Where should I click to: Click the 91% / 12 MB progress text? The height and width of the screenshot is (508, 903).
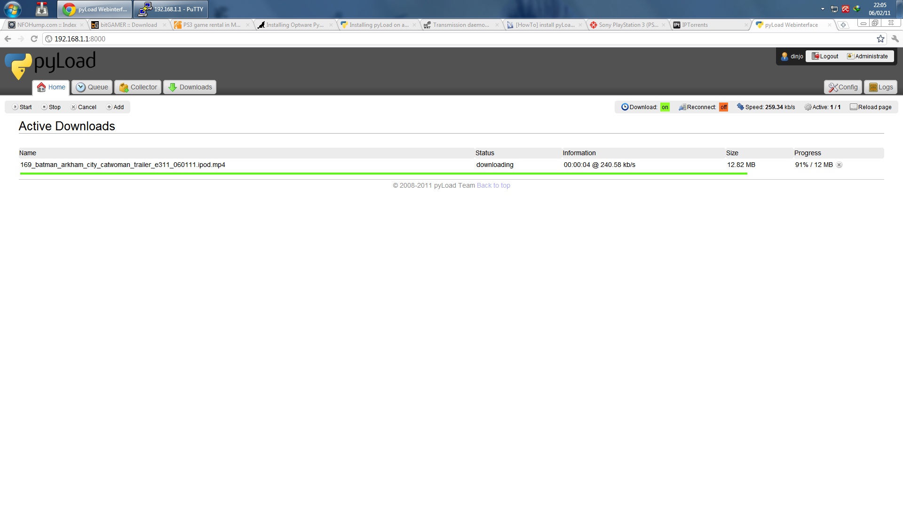[x=814, y=165]
